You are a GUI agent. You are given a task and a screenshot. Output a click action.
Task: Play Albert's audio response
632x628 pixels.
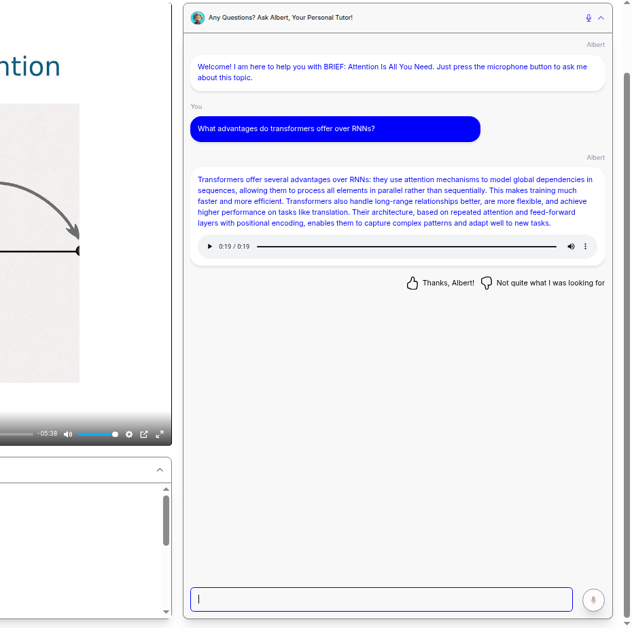(209, 247)
